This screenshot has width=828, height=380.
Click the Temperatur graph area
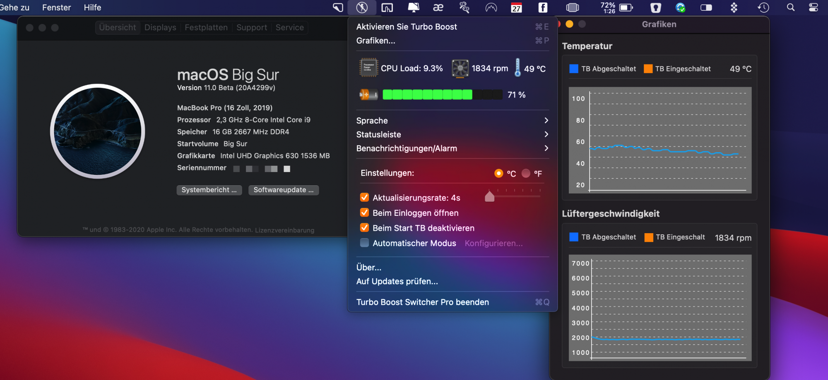660,140
